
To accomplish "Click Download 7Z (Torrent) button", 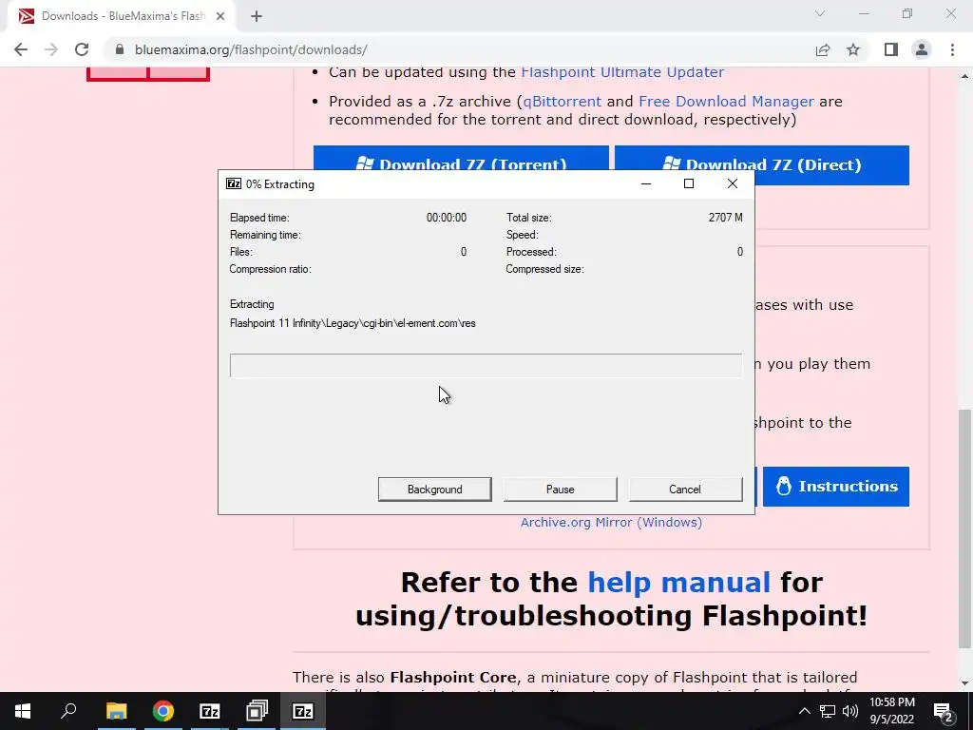I will [x=461, y=159].
